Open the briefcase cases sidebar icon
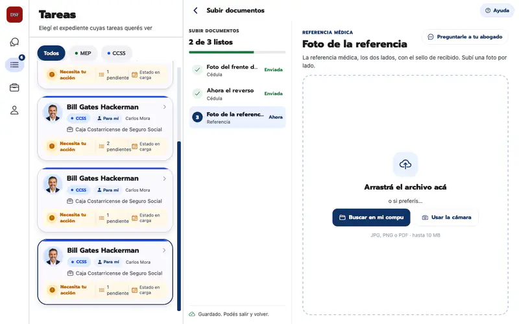The image size is (519, 324). coord(14,87)
